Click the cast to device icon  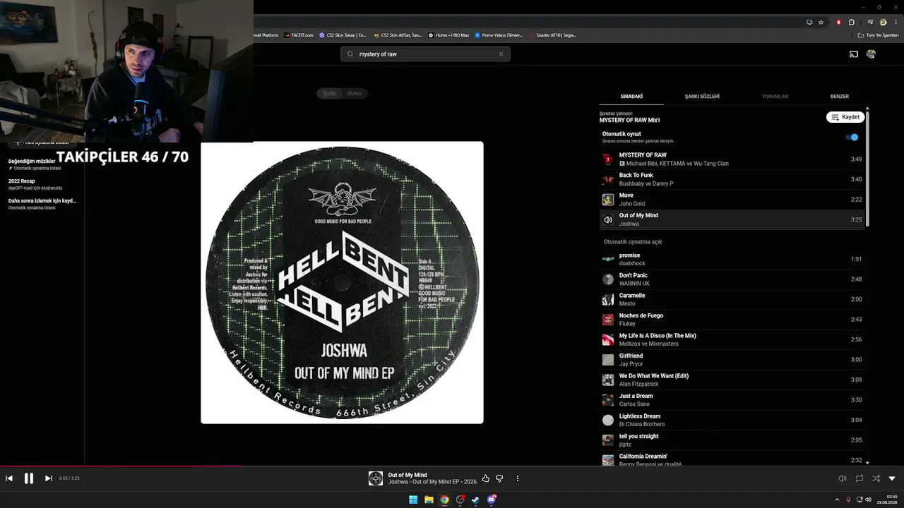[854, 54]
